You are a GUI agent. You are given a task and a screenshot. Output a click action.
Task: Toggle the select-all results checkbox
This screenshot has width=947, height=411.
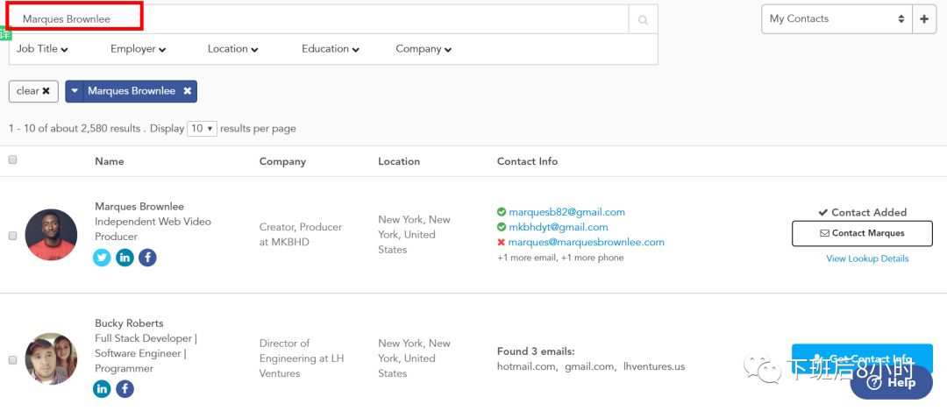[12, 160]
